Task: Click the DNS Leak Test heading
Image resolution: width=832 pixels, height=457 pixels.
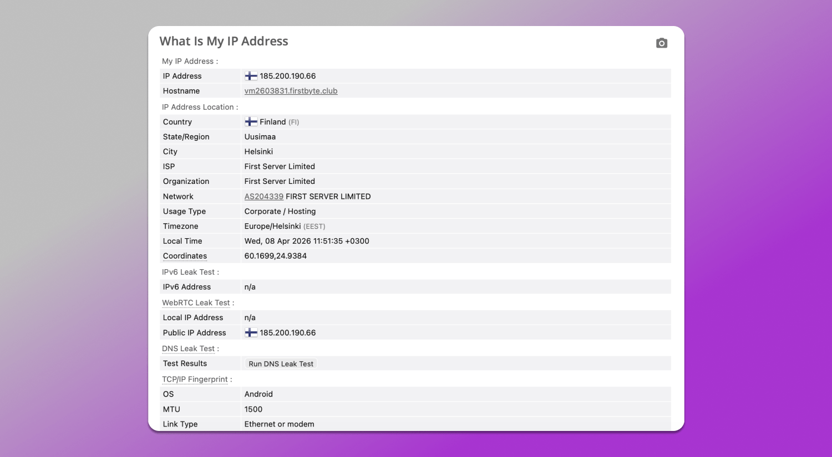Action: tap(188, 349)
